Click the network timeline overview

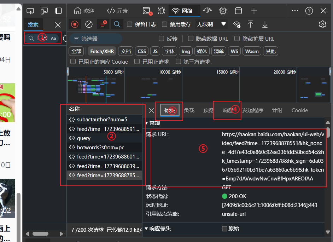[x=199, y=85]
